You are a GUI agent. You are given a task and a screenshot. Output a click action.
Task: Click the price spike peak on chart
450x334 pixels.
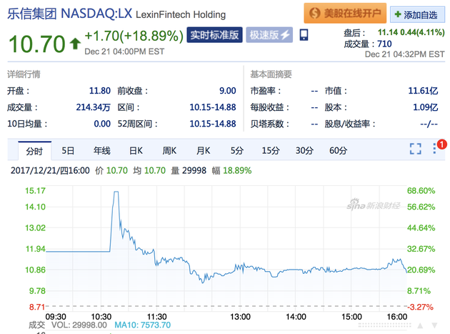[x=116, y=192]
